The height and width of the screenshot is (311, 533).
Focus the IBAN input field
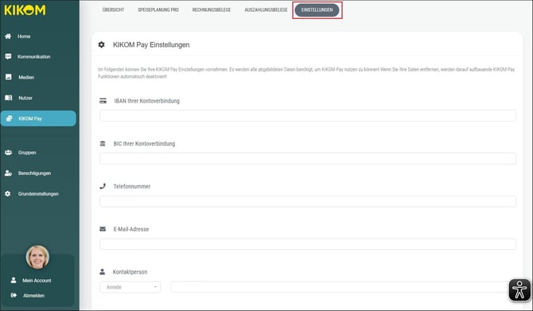pos(308,115)
